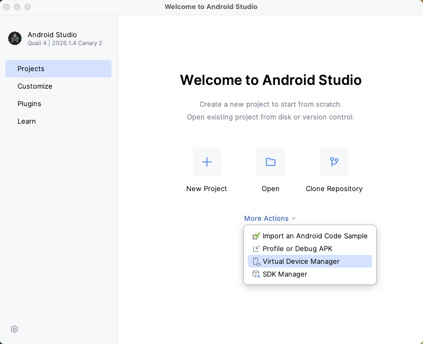This screenshot has width=423, height=344.
Task: Click the Open label text
Action: [271, 189]
